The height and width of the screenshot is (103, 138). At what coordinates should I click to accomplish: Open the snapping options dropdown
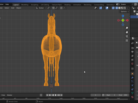pyautogui.click(x=57, y=8)
